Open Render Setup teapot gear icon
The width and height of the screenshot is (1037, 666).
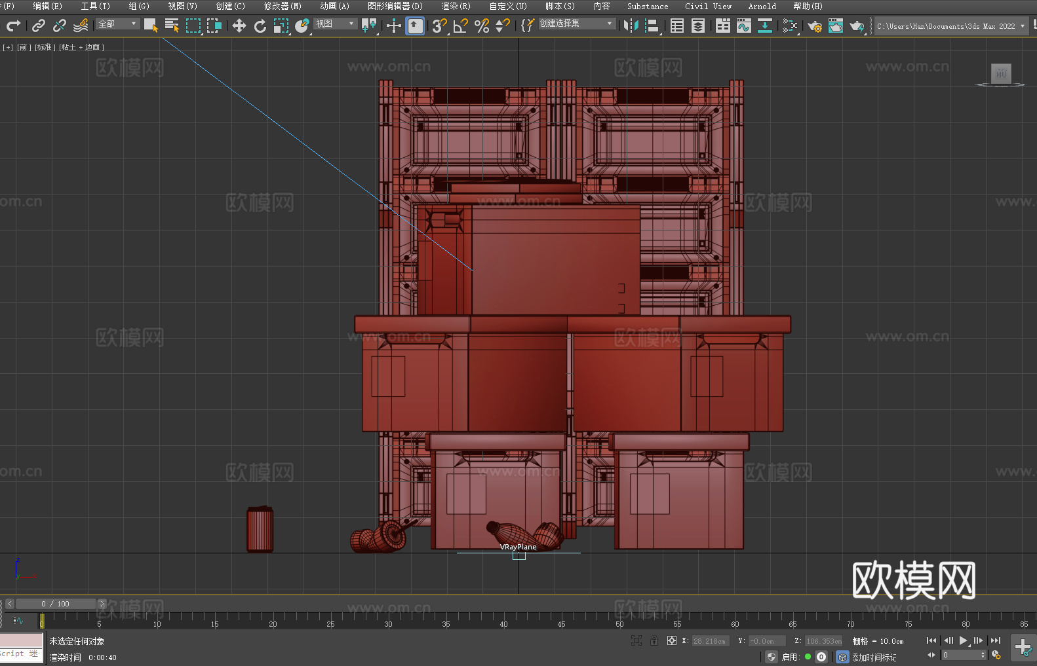click(x=815, y=26)
